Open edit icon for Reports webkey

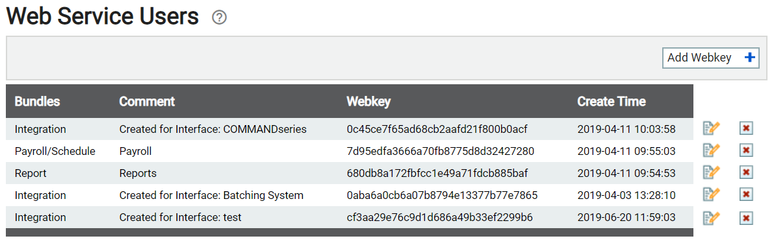712,172
